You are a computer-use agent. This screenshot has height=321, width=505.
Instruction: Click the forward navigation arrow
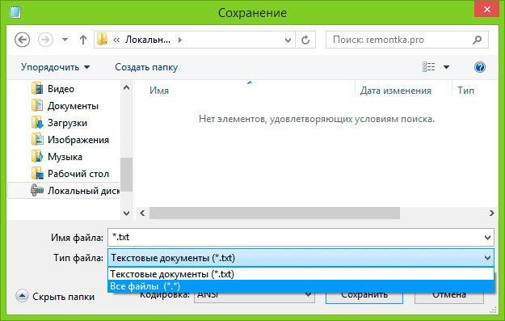pos(45,40)
